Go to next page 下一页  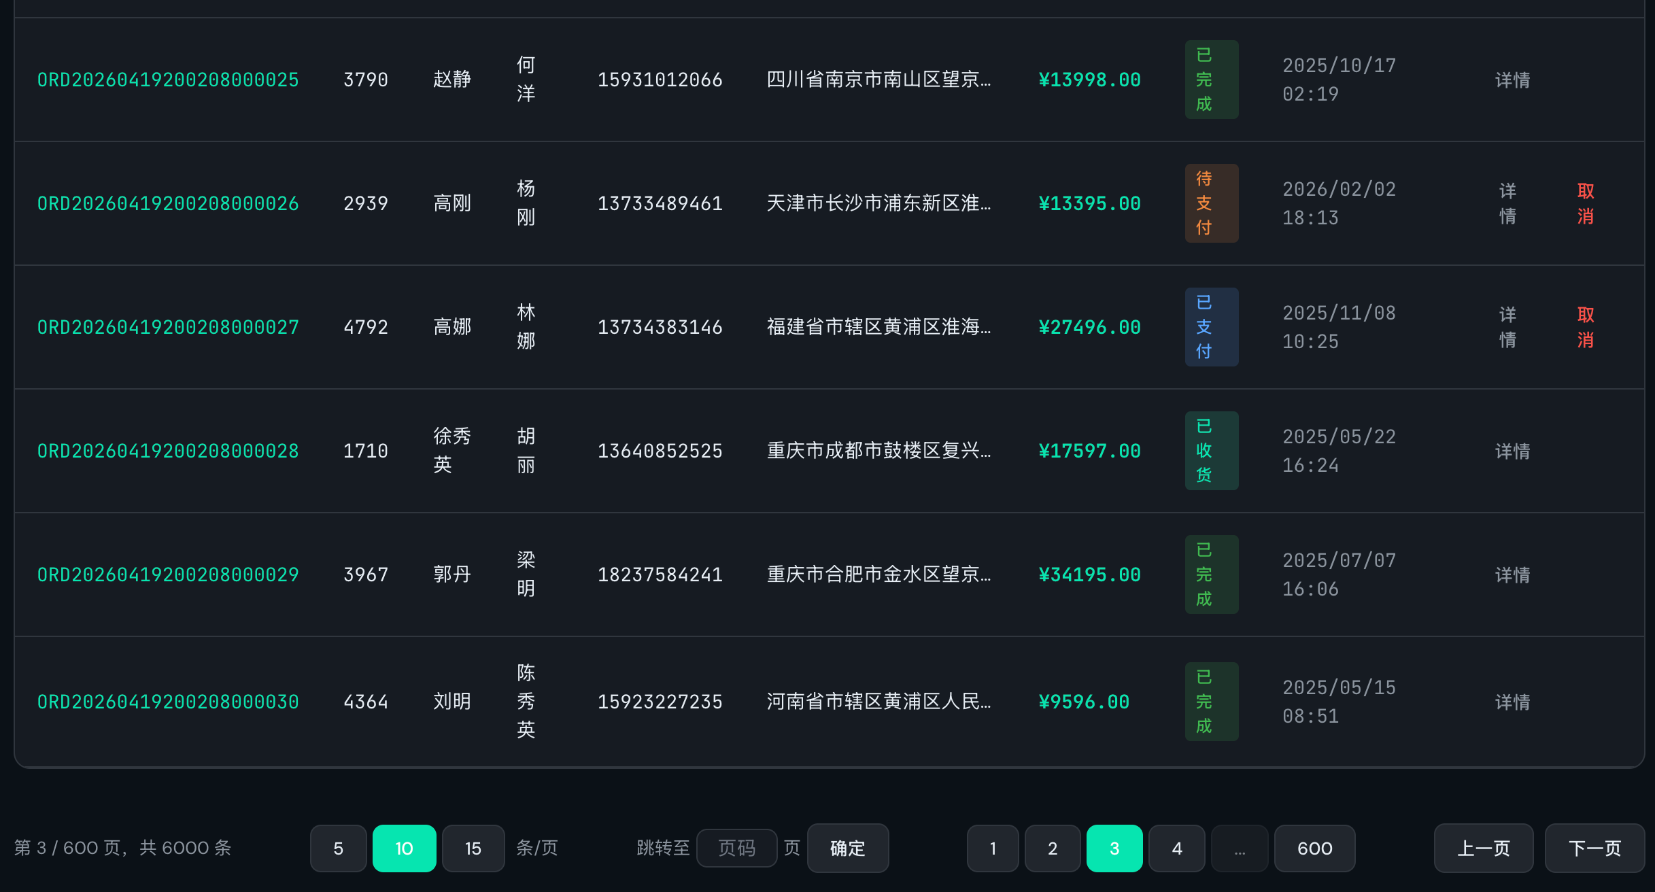pos(1594,848)
